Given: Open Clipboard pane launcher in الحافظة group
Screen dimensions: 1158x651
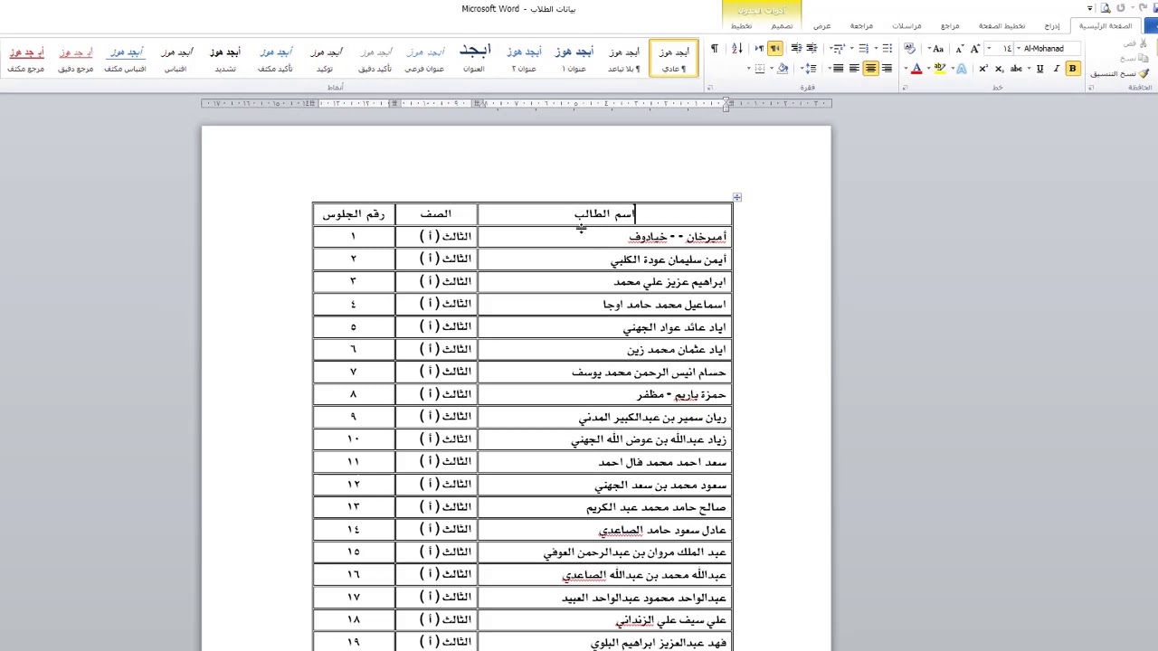Looking at the screenshot, I should coord(1091,88).
